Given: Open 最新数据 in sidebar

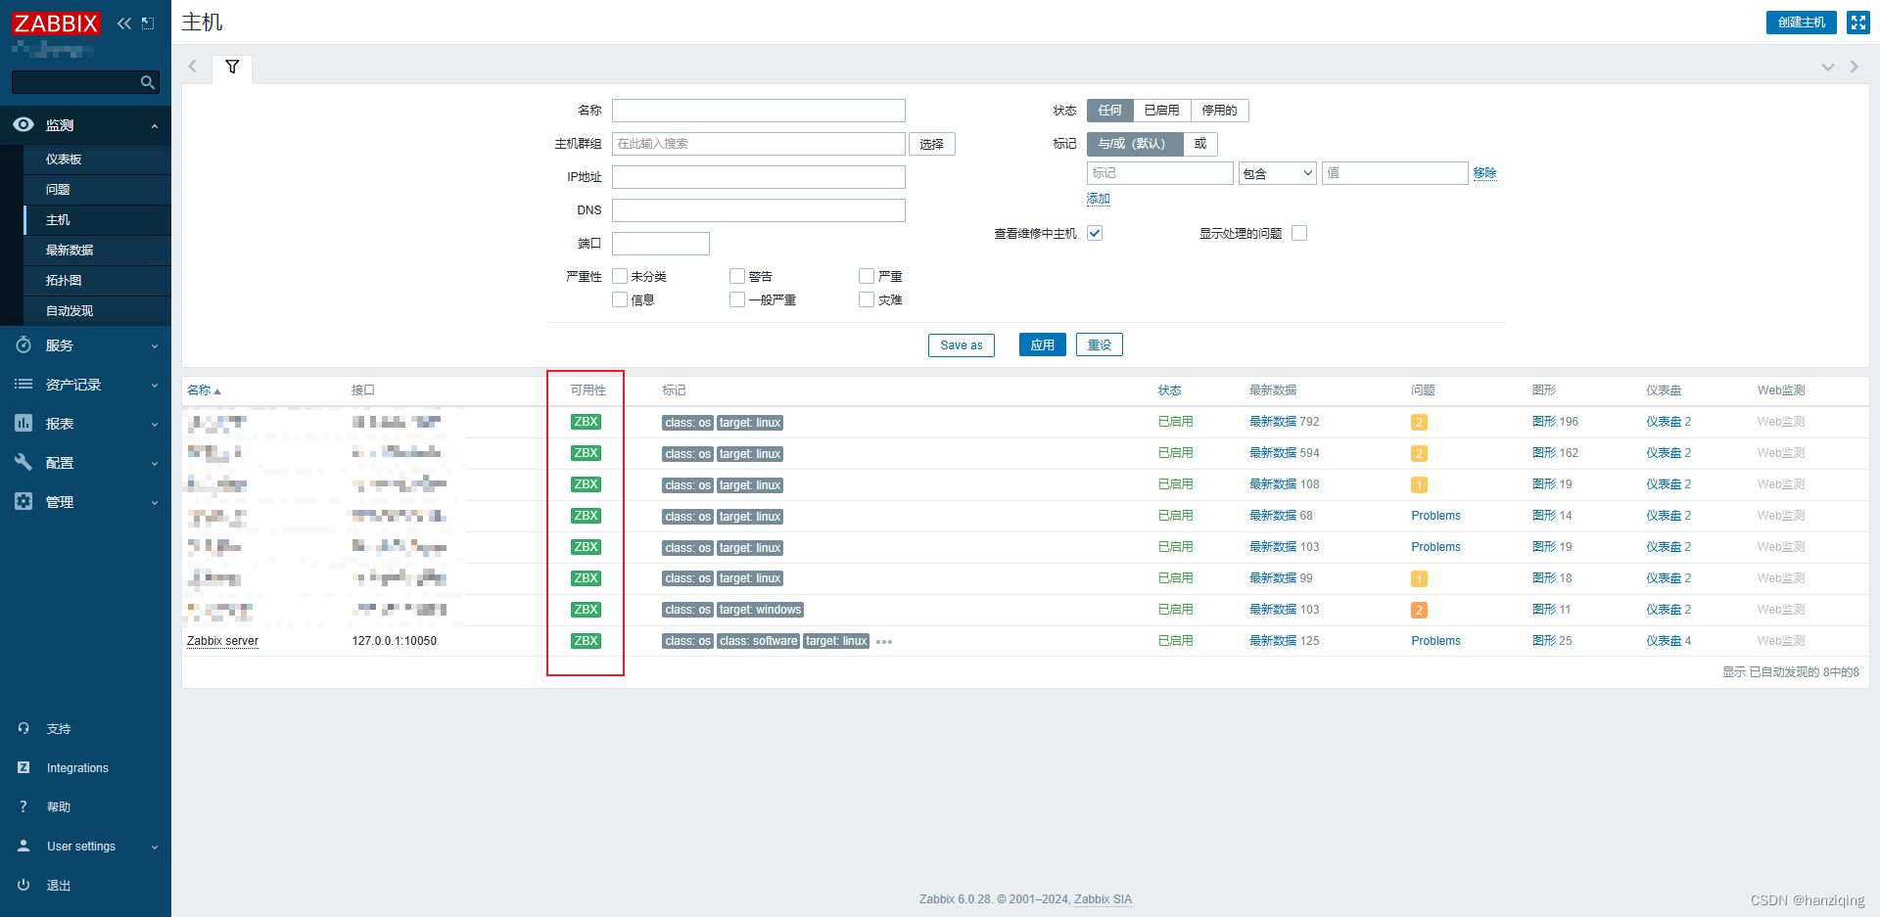Looking at the screenshot, I should click(x=98, y=251).
